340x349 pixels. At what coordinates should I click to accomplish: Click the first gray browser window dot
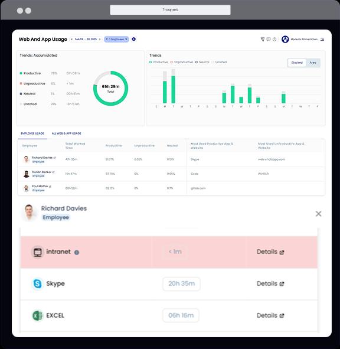coord(20,11)
